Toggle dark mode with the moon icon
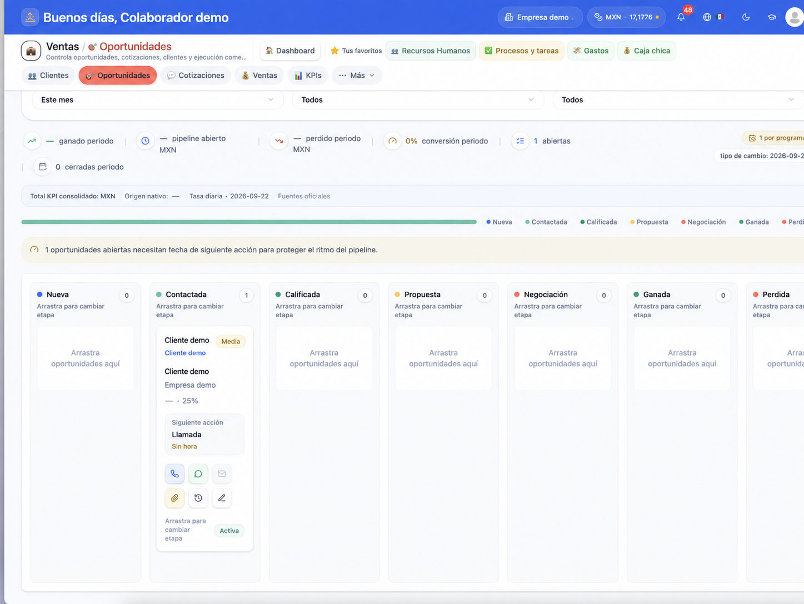Image resolution: width=804 pixels, height=604 pixels. pos(746,17)
